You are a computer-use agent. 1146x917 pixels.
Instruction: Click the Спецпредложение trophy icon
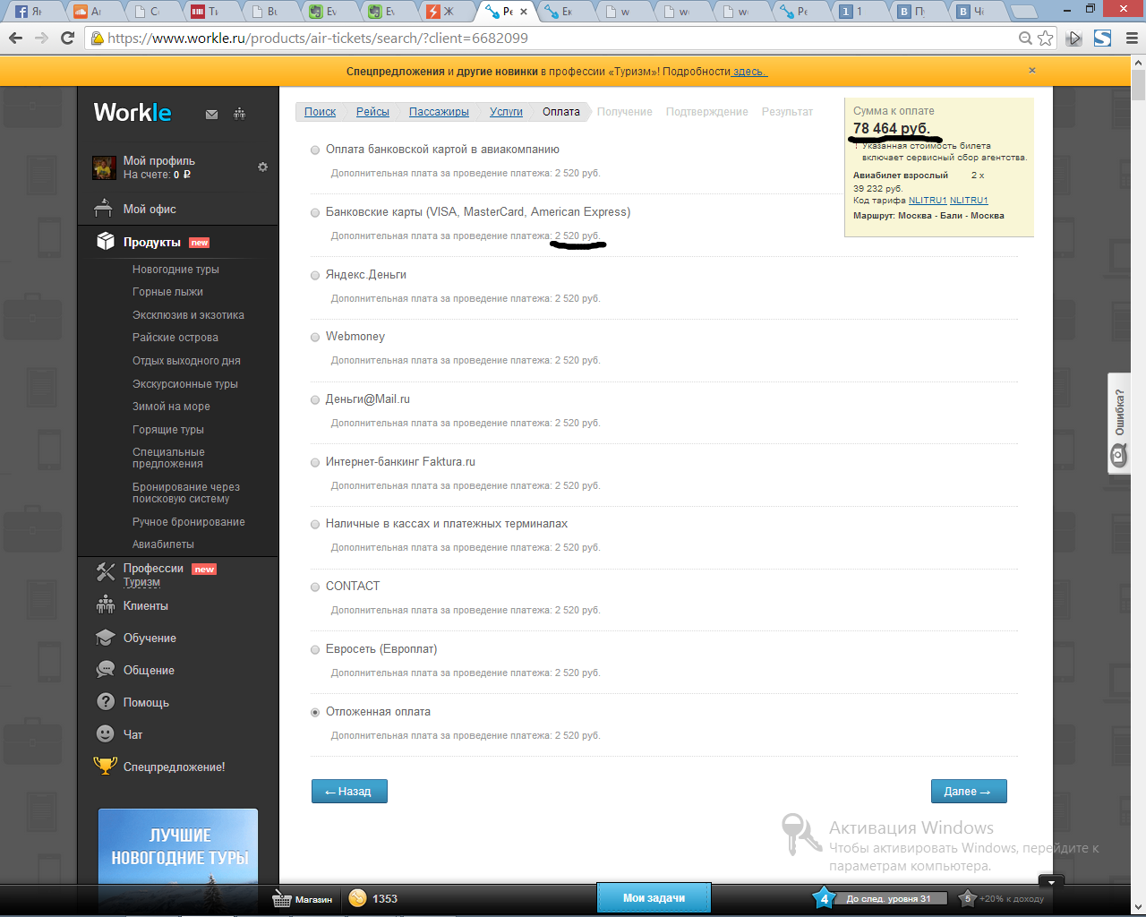[x=106, y=766]
